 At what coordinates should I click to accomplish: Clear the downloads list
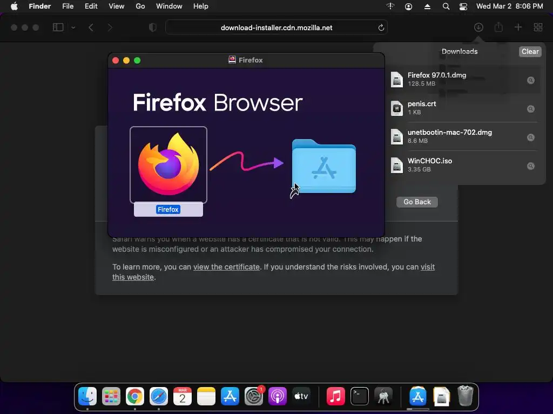(530, 51)
